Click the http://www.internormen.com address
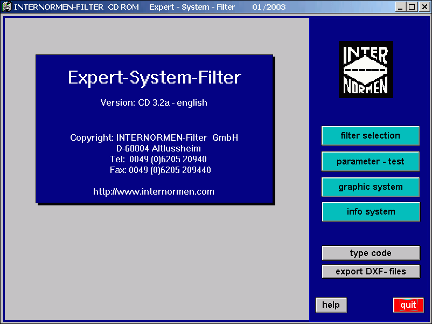The width and height of the screenshot is (432, 324). point(154,191)
